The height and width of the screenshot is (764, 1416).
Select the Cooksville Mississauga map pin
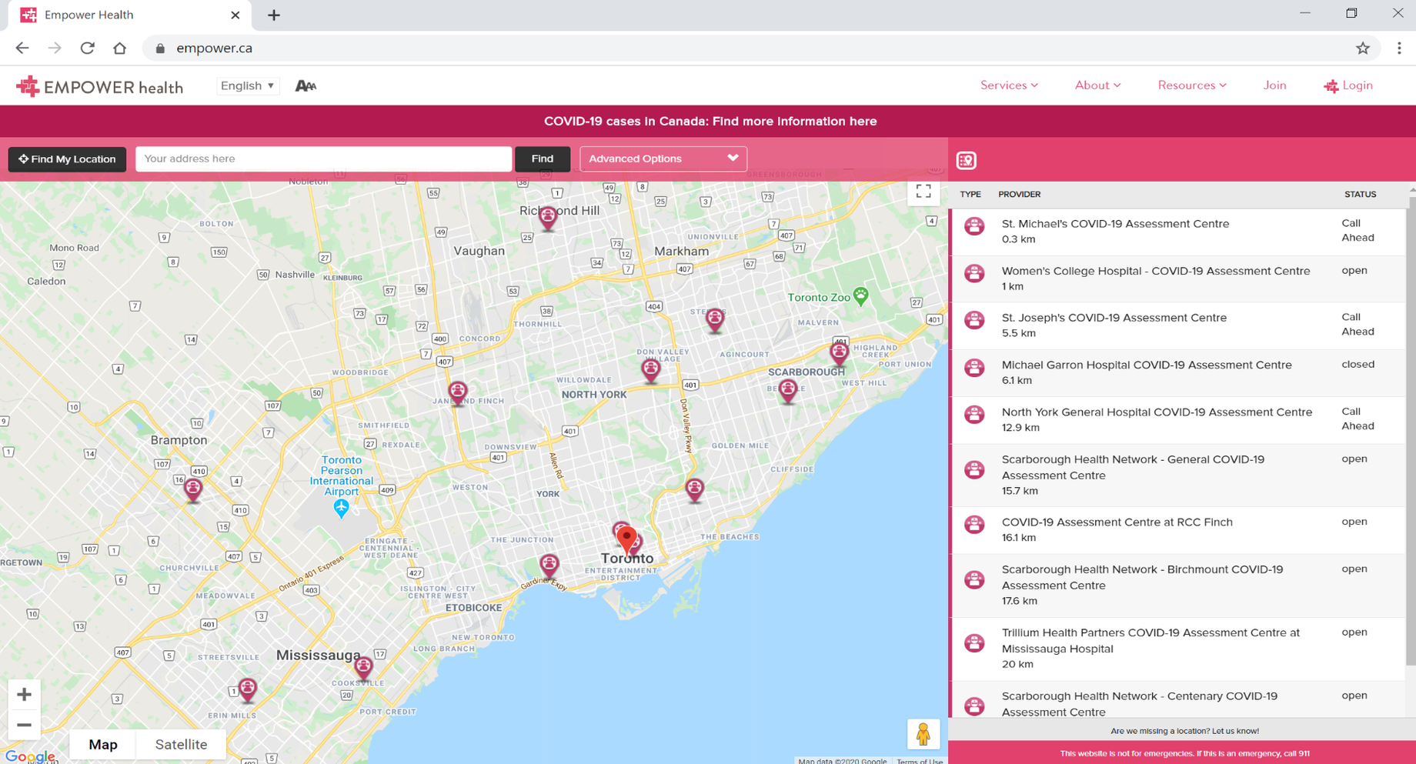click(x=363, y=668)
